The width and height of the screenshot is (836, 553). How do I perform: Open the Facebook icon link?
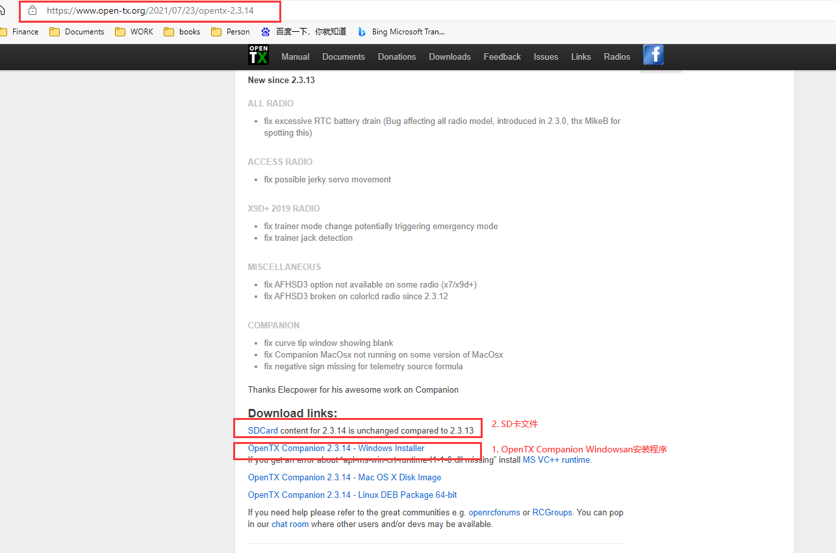pyautogui.click(x=653, y=55)
